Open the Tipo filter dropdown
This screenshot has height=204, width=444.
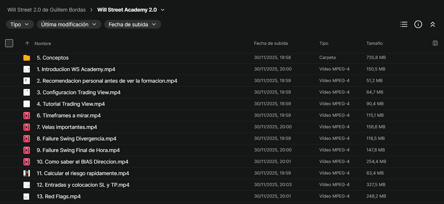[20, 25]
